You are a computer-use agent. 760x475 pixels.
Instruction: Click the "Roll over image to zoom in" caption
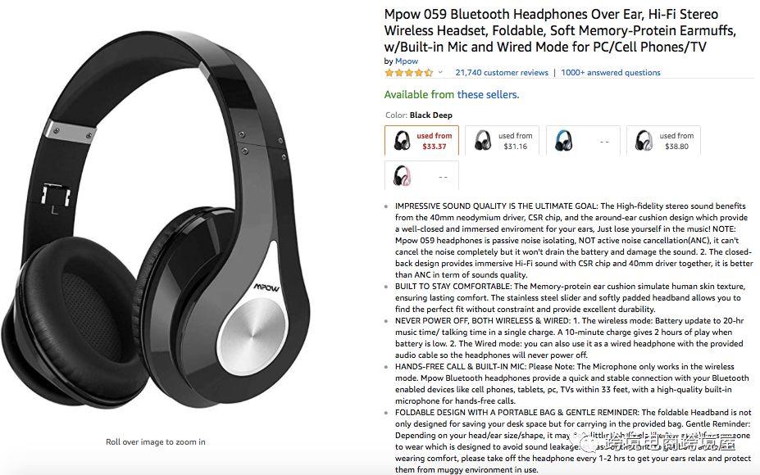[156, 441]
